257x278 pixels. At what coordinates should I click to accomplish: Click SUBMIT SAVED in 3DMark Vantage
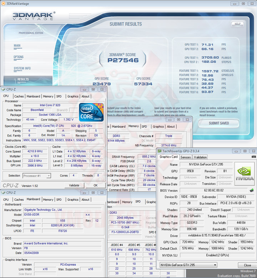click(x=219, y=123)
